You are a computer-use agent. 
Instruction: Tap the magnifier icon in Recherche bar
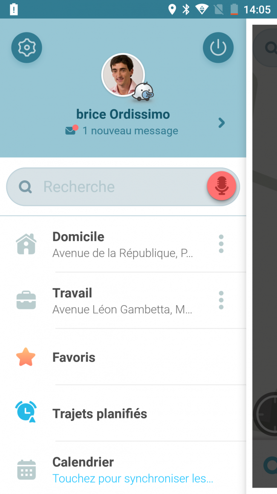25,187
